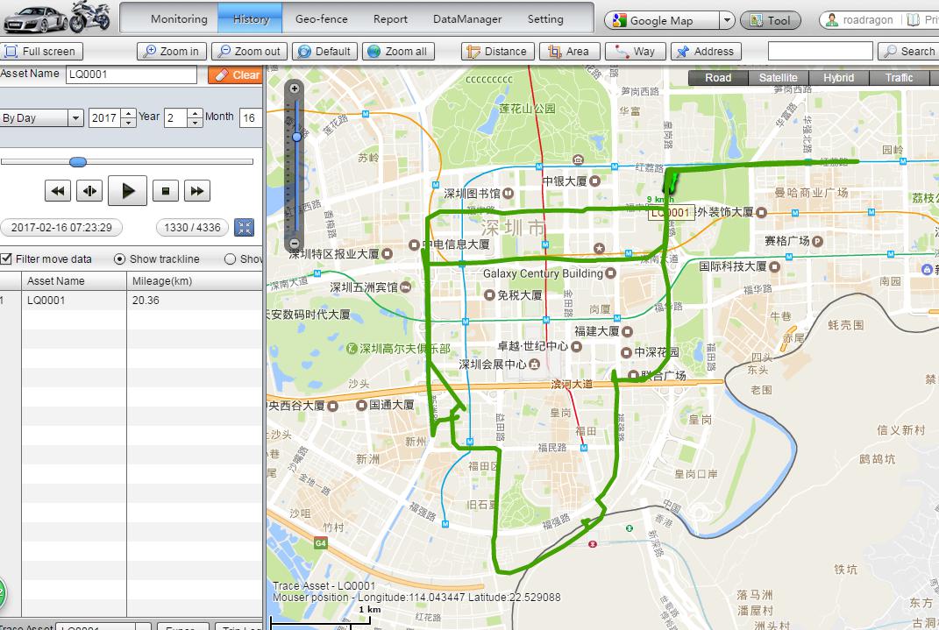Decrease the month with the down arrow

point(195,122)
